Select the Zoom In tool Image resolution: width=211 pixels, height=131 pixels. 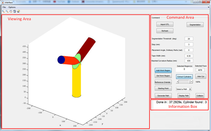[3, 11]
